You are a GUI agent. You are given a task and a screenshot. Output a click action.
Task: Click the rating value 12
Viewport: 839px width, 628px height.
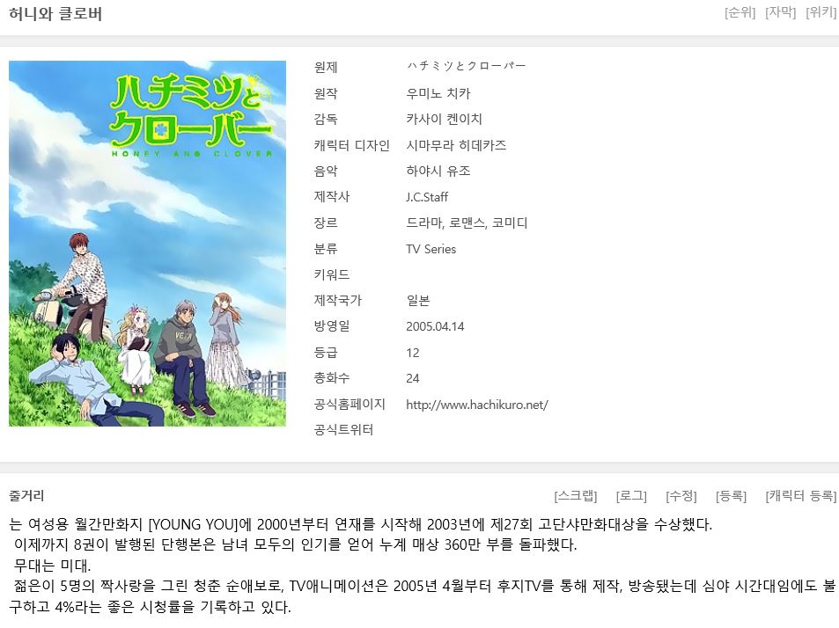413,353
